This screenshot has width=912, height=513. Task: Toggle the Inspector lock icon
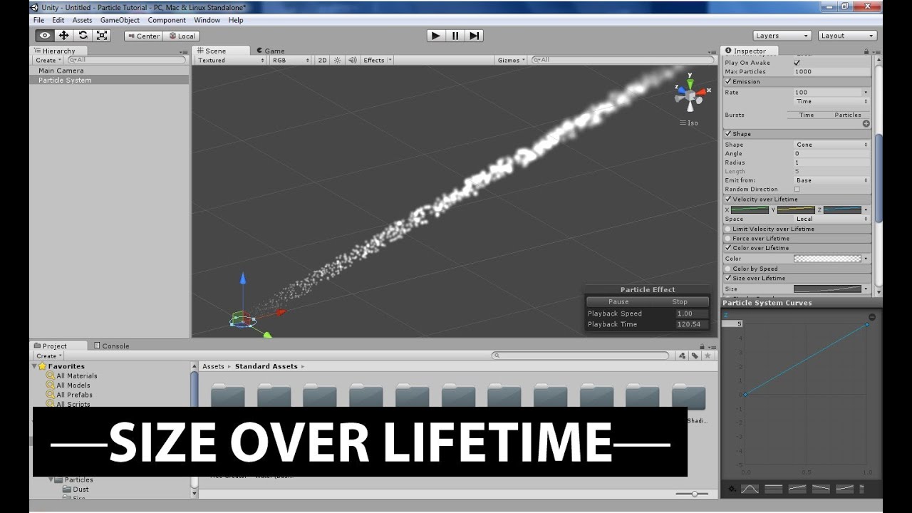[866, 51]
